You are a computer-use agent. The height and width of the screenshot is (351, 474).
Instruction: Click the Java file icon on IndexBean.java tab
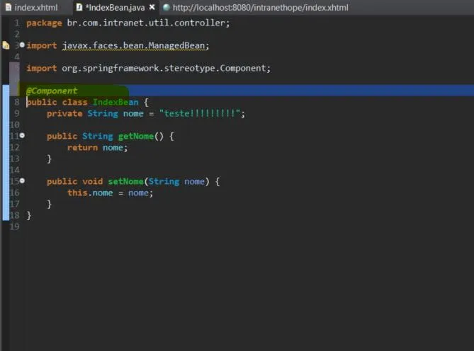tap(79, 7)
